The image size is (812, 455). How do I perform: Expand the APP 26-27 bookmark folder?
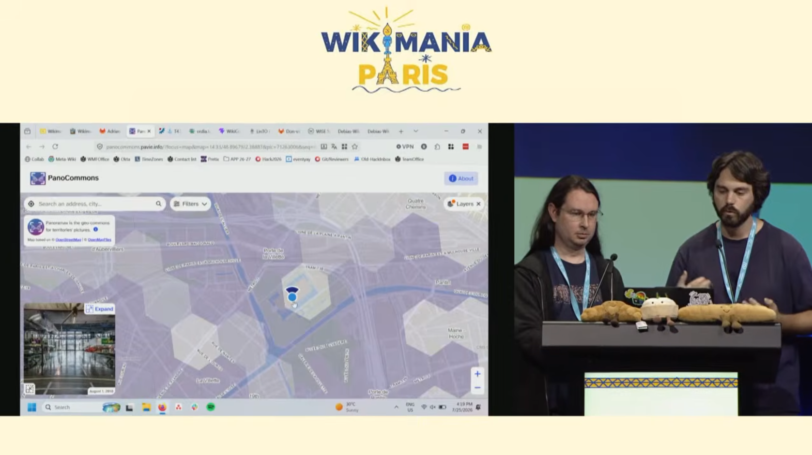tap(237, 159)
